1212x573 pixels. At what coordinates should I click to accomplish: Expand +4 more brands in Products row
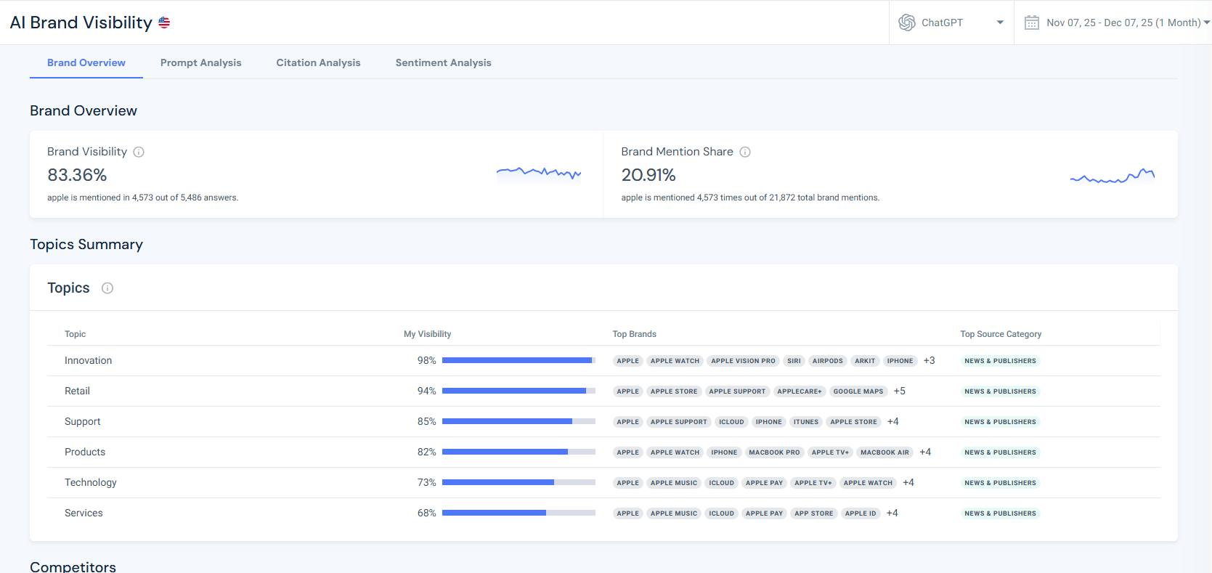(925, 452)
